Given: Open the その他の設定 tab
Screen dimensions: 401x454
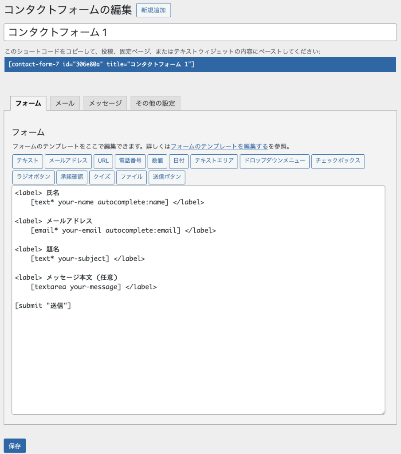Looking at the screenshot, I should pyautogui.click(x=155, y=103).
